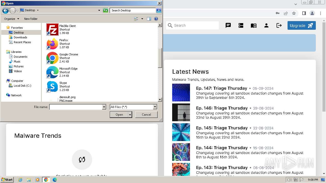Screen dimensions: 326x183
Task: Open the dialog Help question icon
Action: click(x=156, y=19)
